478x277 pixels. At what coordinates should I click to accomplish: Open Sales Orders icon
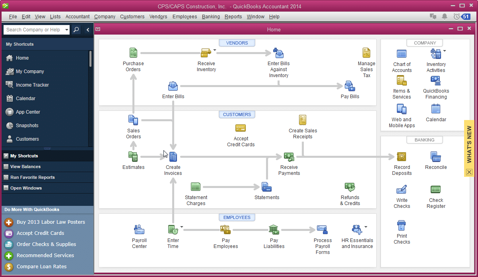click(133, 120)
